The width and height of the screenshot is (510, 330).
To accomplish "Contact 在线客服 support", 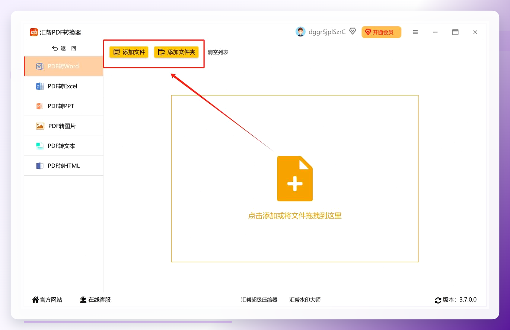I will (x=96, y=300).
